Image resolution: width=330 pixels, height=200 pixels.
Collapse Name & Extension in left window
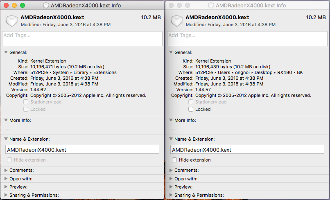[x=6, y=139]
